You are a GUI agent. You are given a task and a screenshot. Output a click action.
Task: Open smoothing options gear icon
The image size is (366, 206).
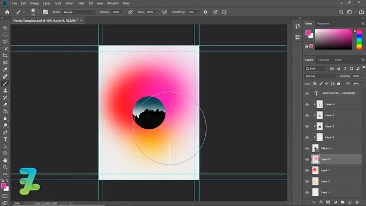[205, 12]
